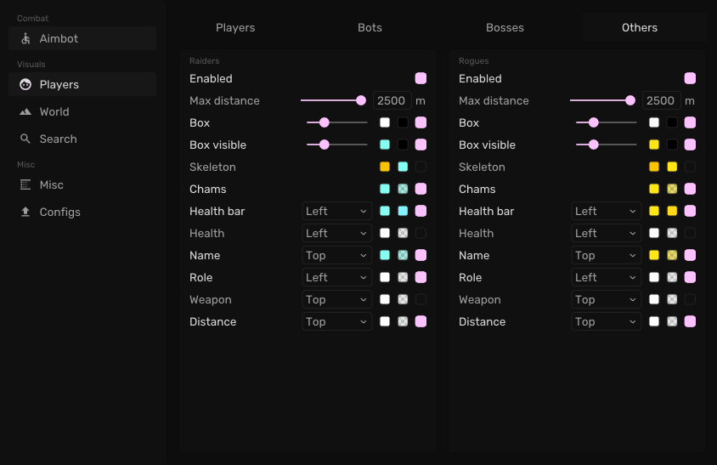The image size is (717, 465).
Task: Open Rogues Name position dropdown
Action: point(606,255)
